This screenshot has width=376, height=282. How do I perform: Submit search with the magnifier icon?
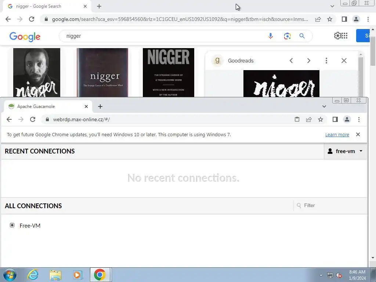pos(302,36)
